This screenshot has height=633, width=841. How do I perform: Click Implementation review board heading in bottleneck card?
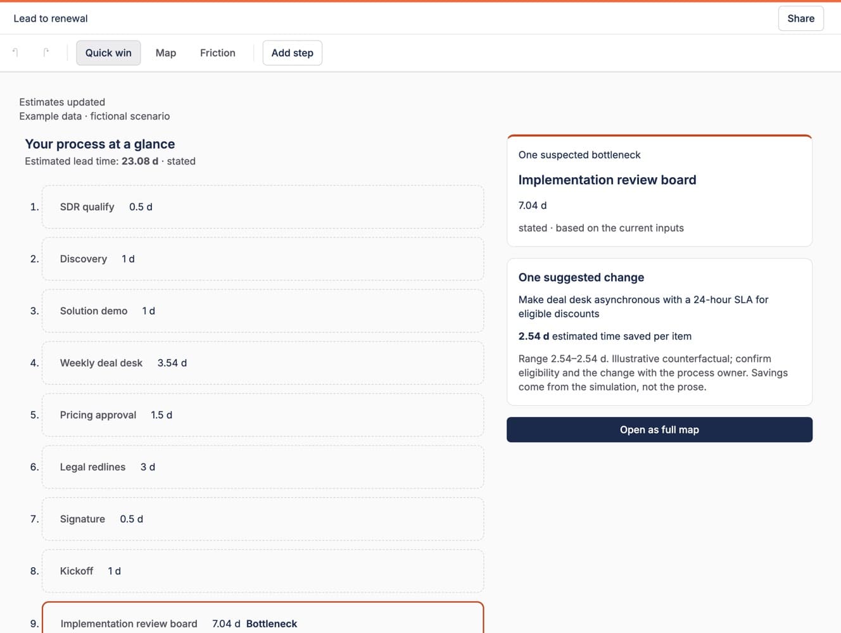[x=607, y=180]
